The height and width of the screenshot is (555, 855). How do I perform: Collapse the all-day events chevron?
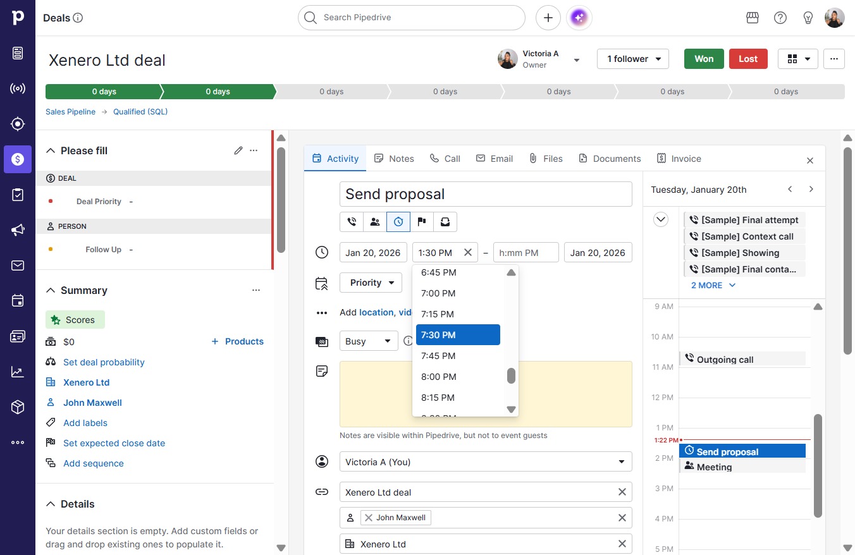tap(661, 219)
